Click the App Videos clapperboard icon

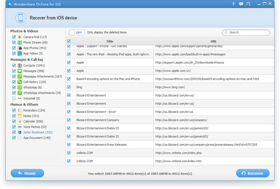tap(19, 53)
